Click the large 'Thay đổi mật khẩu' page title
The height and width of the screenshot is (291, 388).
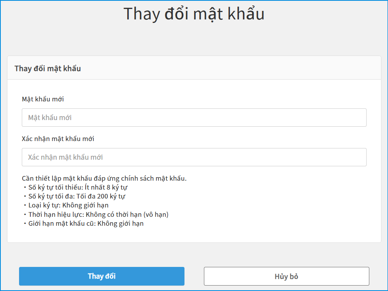click(194, 14)
